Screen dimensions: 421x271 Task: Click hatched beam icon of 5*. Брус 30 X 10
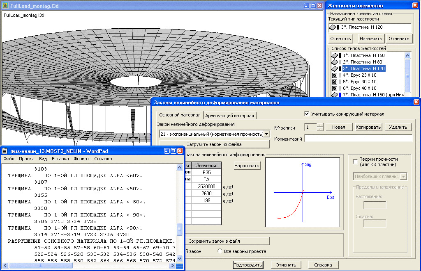(334, 82)
